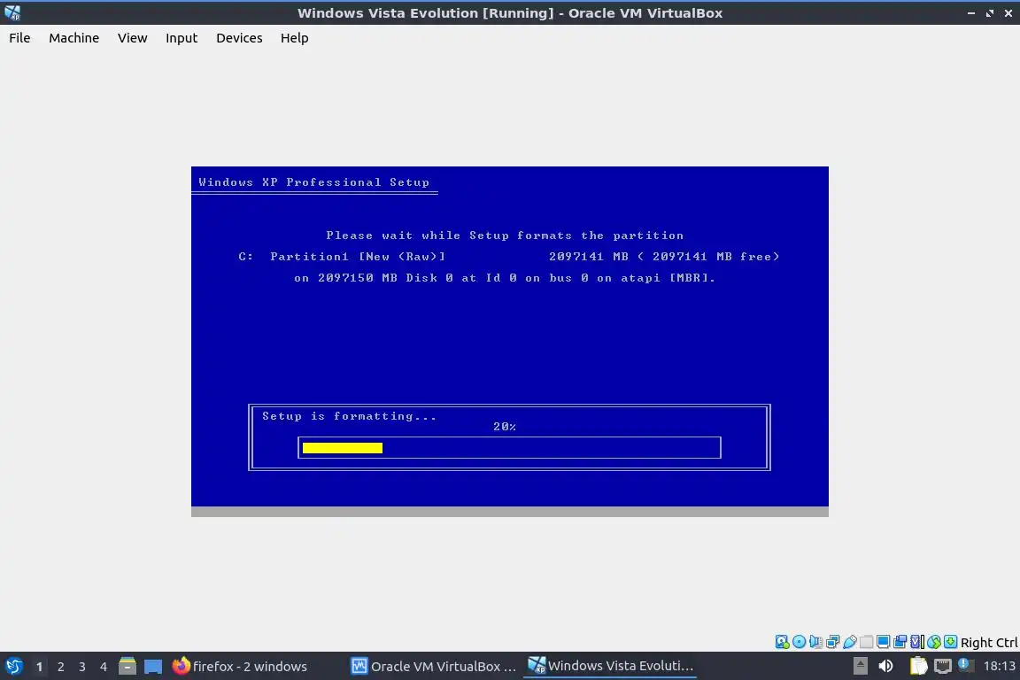Click the 'Windows XP Professional Setup' header
The height and width of the screenshot is (680, 1020).
(x=313, y=182)
